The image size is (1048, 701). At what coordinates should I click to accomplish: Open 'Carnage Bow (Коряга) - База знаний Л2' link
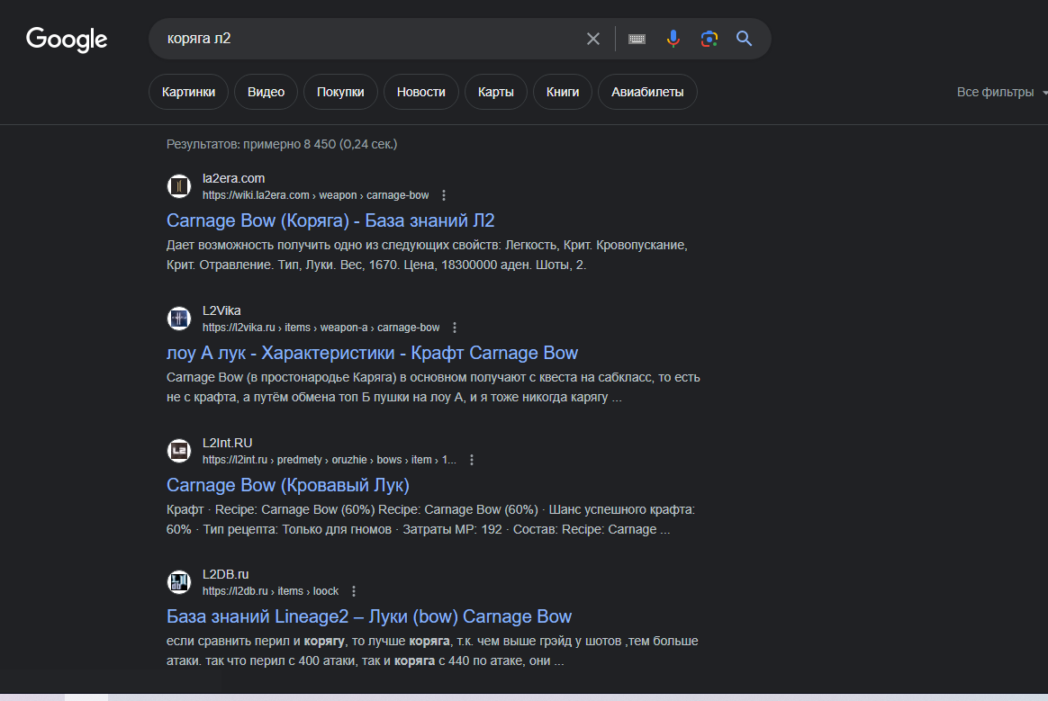330,220
